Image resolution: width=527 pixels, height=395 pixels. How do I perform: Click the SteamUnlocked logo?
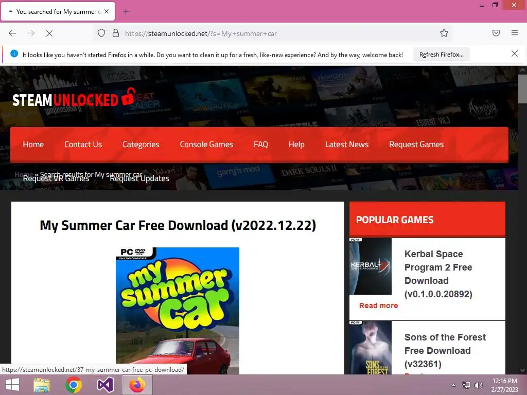point(74,98)
